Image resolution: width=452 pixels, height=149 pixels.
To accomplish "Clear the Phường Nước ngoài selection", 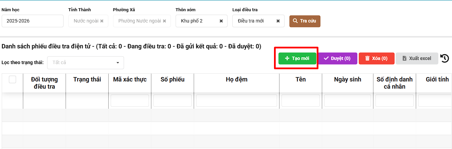I will point(164,21).
